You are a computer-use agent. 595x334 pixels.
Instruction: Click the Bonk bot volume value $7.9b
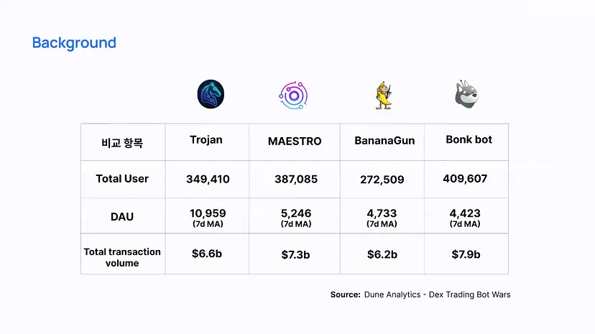(466, 254)
